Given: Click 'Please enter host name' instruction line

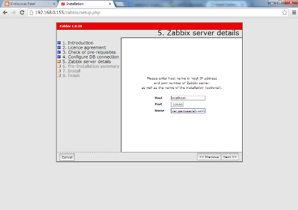Looking at the screenshot, I should [x=182, y=79].
